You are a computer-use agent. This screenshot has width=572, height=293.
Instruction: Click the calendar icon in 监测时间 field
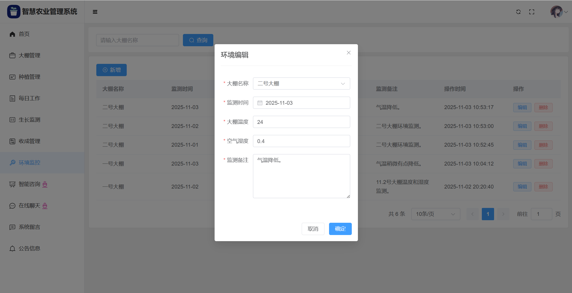[260, 103]
